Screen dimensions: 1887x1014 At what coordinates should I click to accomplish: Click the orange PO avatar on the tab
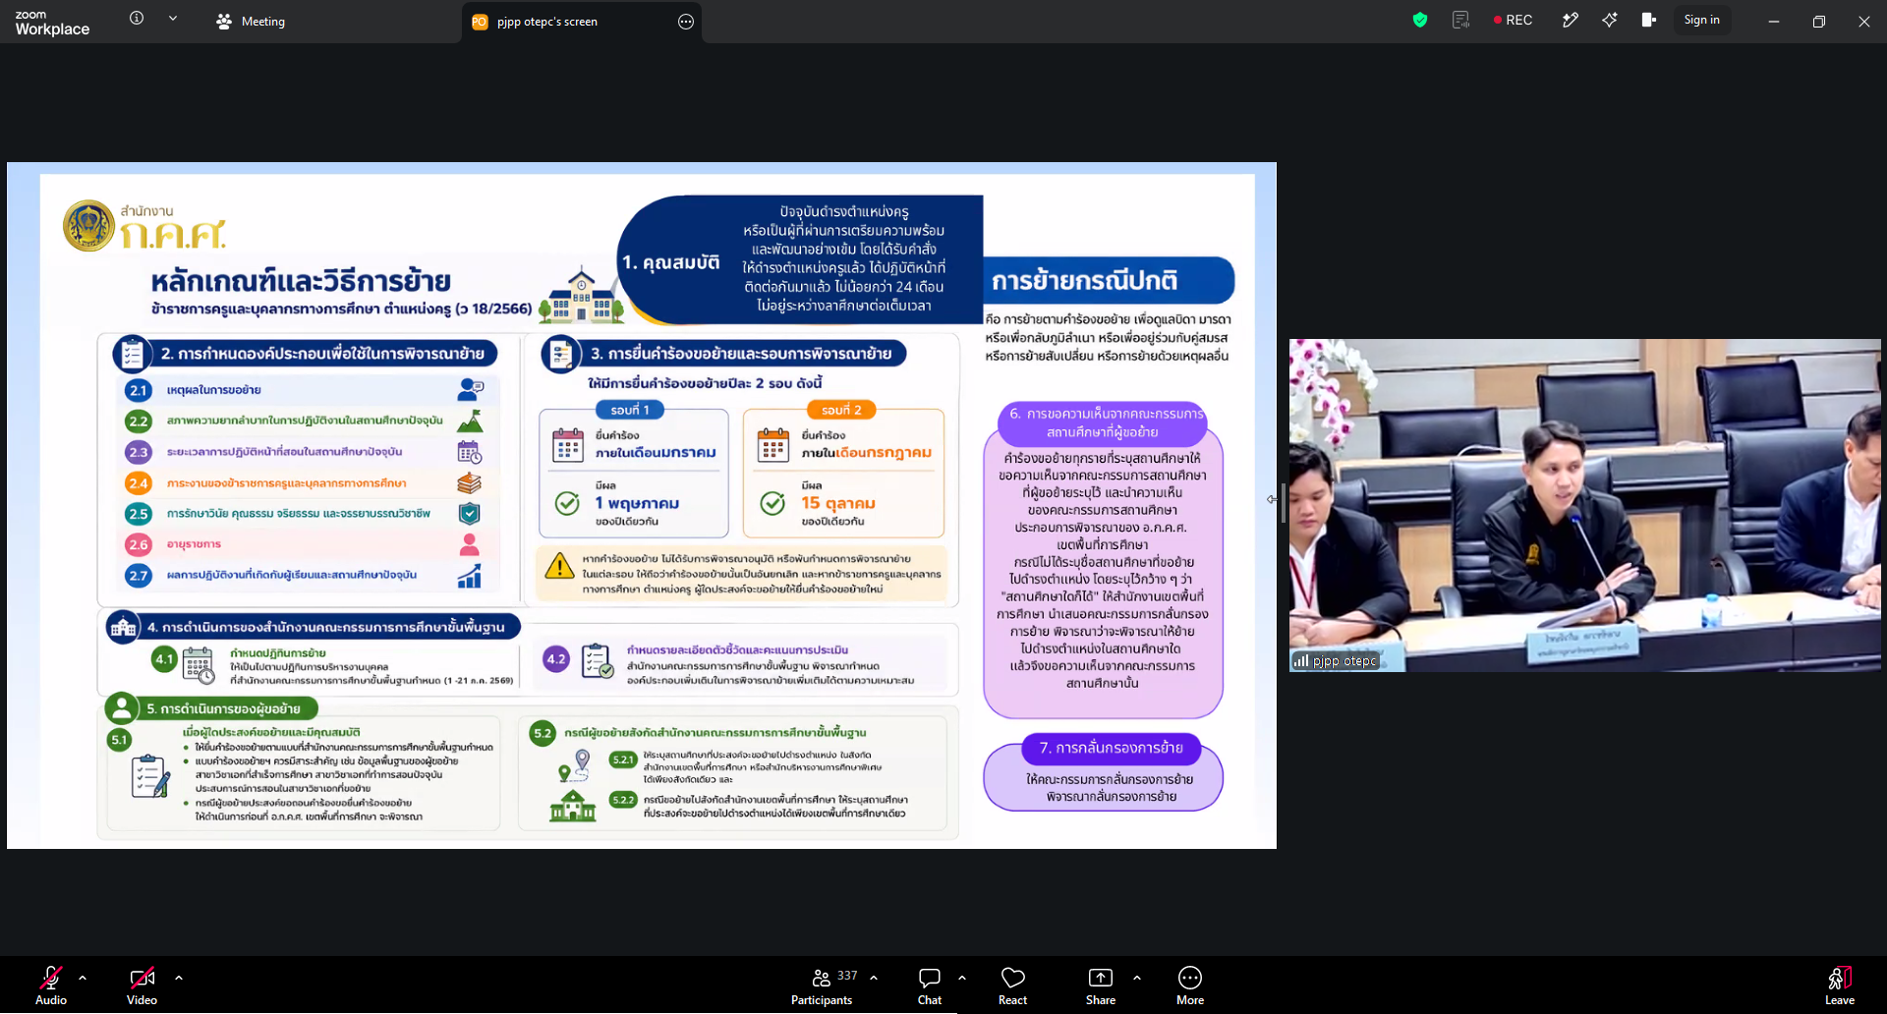pyautogui.click(x=480, y=22)
